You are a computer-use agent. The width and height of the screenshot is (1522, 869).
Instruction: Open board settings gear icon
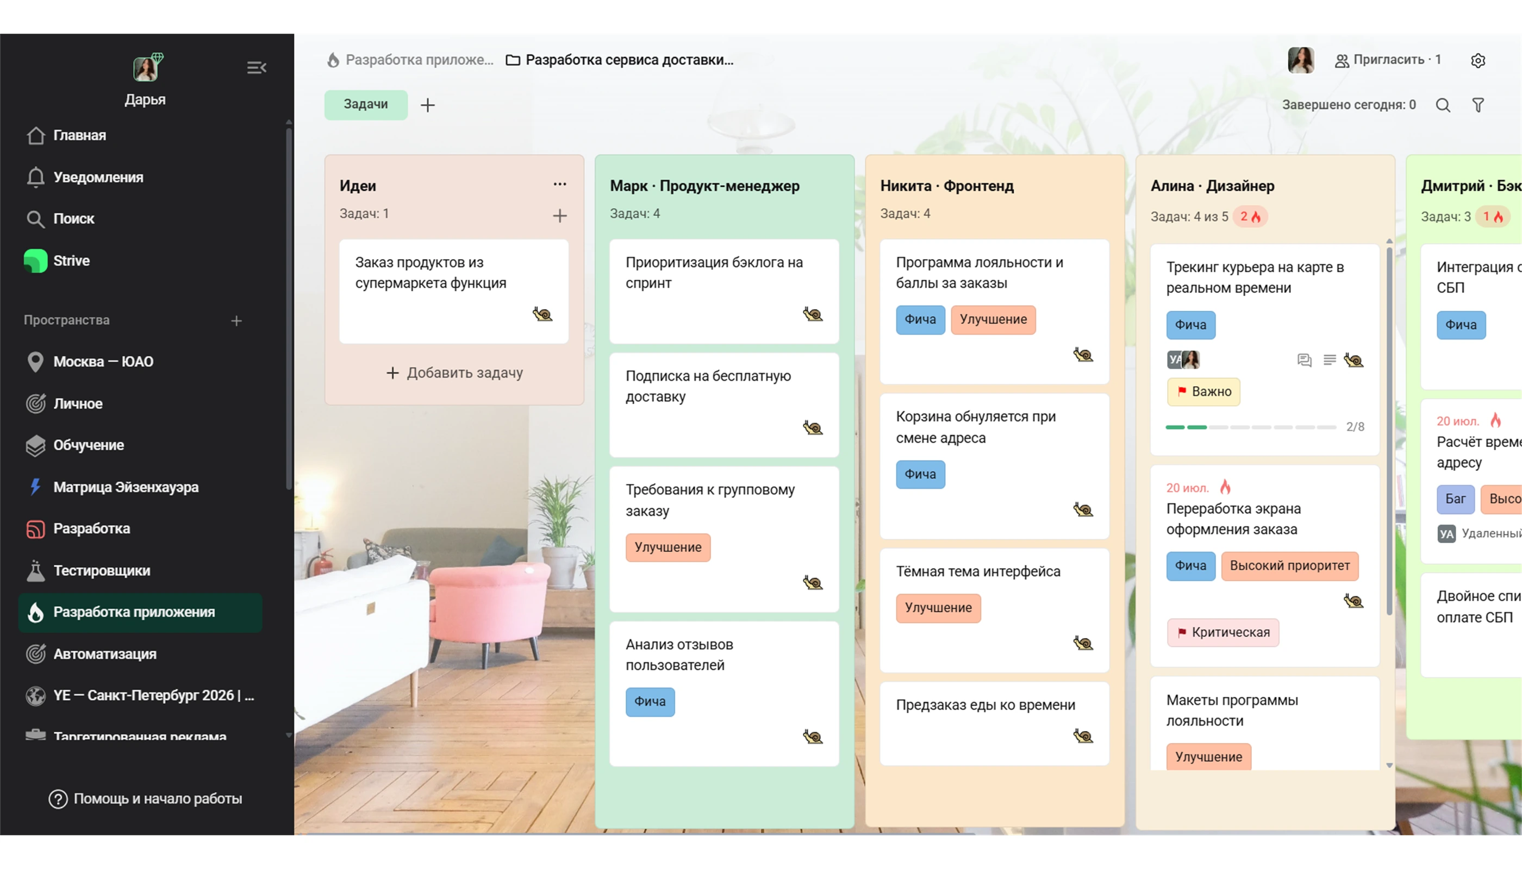tap(1477, 60)
